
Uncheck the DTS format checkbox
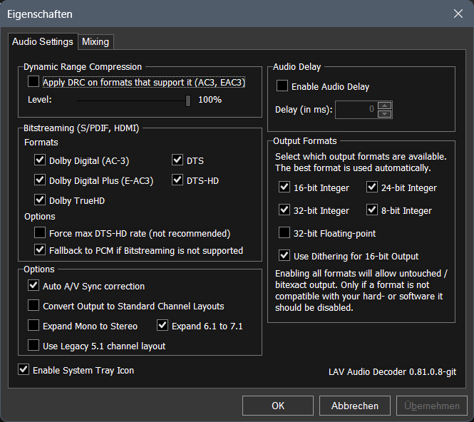(x=177, y=160)
